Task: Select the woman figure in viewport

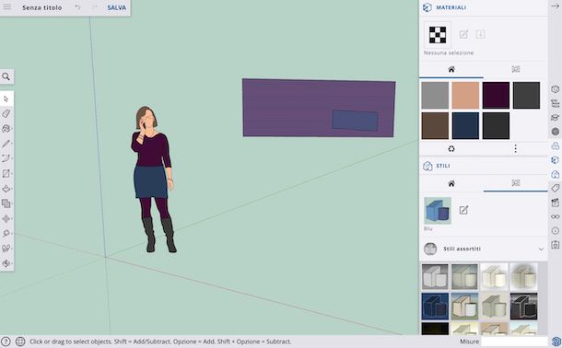Action: [x=153, y=179]
